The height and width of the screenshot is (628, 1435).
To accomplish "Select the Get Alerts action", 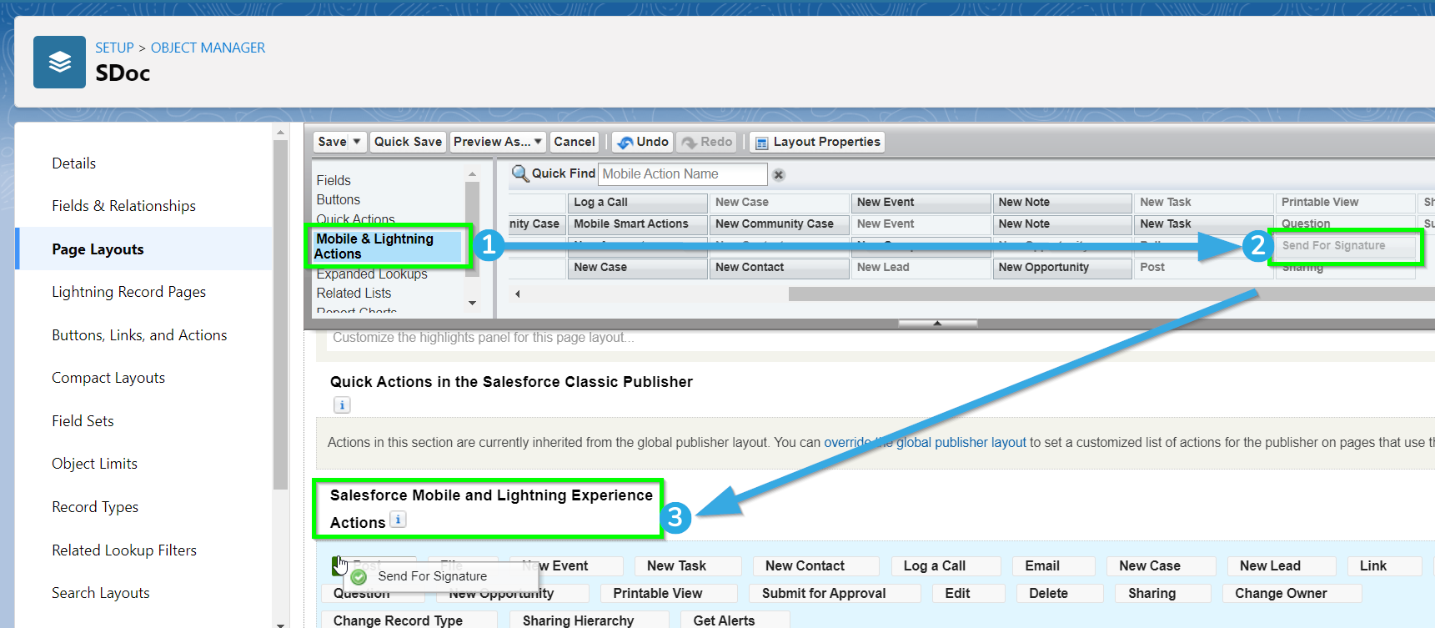I will pyautogui.click(x=735, y=620).
